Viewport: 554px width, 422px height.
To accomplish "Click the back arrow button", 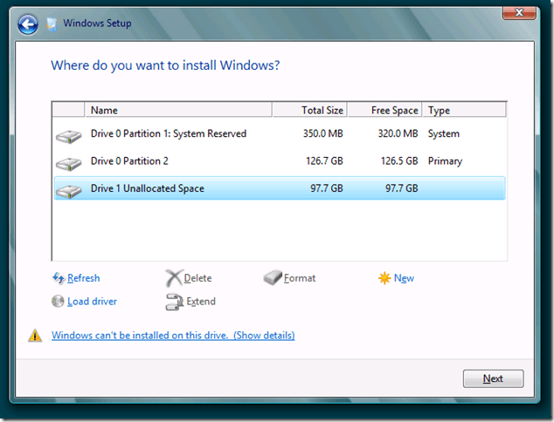I will [x=28, y=24].
